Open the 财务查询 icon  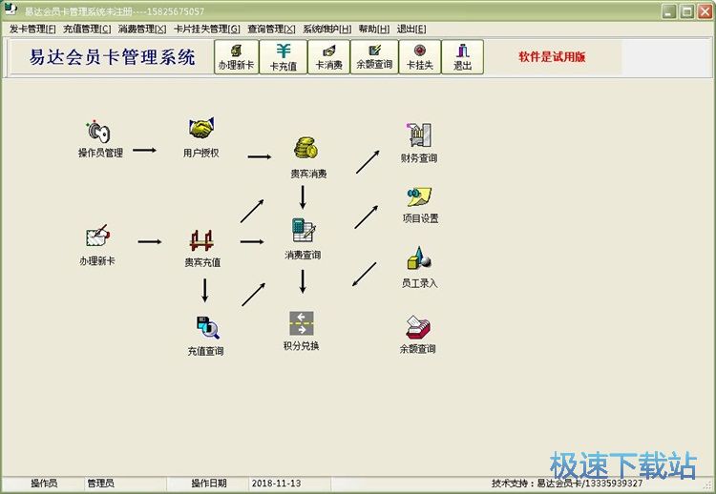(419, 134)
